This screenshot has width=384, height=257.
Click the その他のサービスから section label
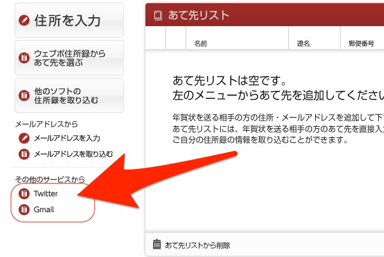coord(50,179)
